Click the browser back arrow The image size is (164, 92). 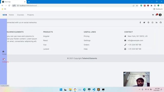[x=2, y=6]
